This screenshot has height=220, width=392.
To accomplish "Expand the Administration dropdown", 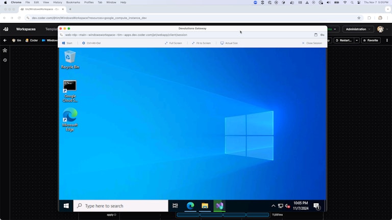I will 358,29.
